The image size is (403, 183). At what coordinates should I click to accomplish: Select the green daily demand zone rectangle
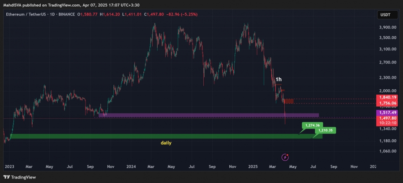tap(166, 136)
